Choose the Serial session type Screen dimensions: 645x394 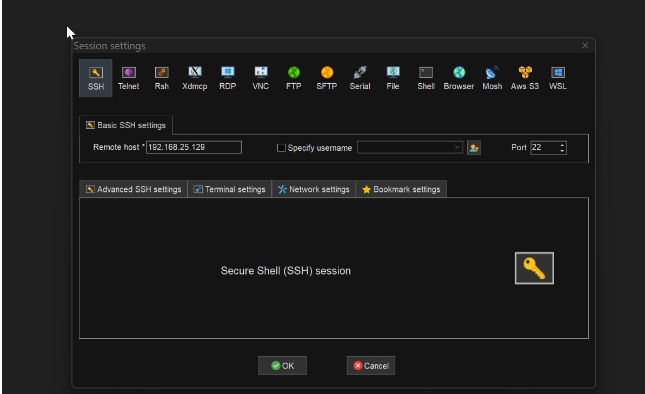[360, 78]
